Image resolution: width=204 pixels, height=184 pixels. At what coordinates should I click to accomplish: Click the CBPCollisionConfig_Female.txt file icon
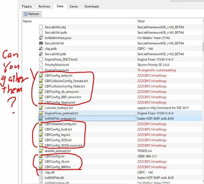(41, 81)
